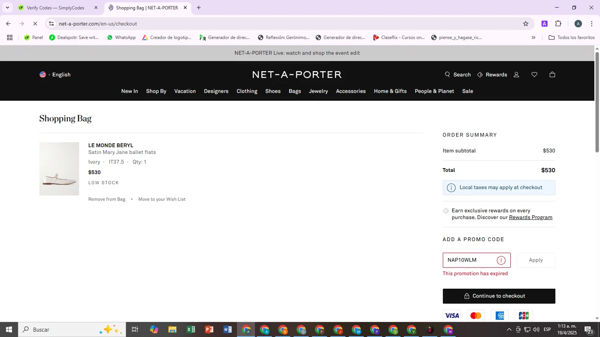
Task: Close the Verify Codes SimplyCodes tab
Action: point(96,8)
